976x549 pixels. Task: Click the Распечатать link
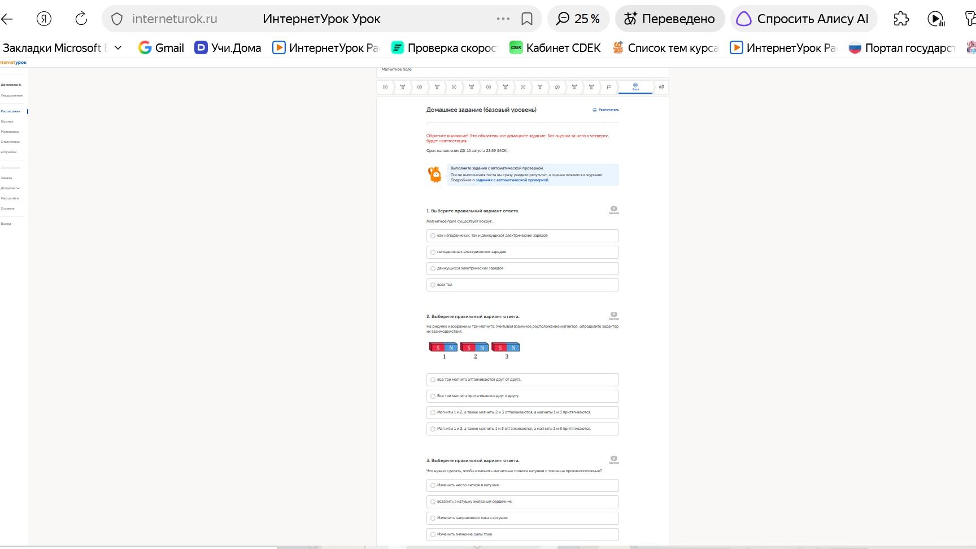(x=608, y=110)
